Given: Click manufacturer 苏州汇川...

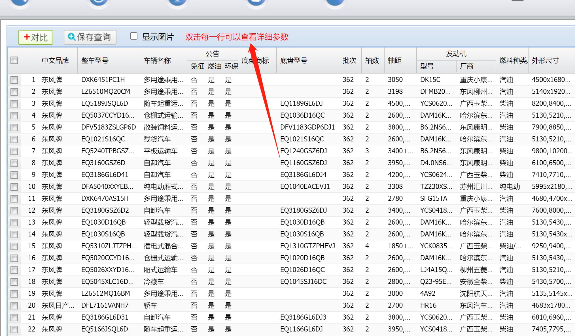Looking at the screenshot, I should pyautogui.click(x=476, y=187).
